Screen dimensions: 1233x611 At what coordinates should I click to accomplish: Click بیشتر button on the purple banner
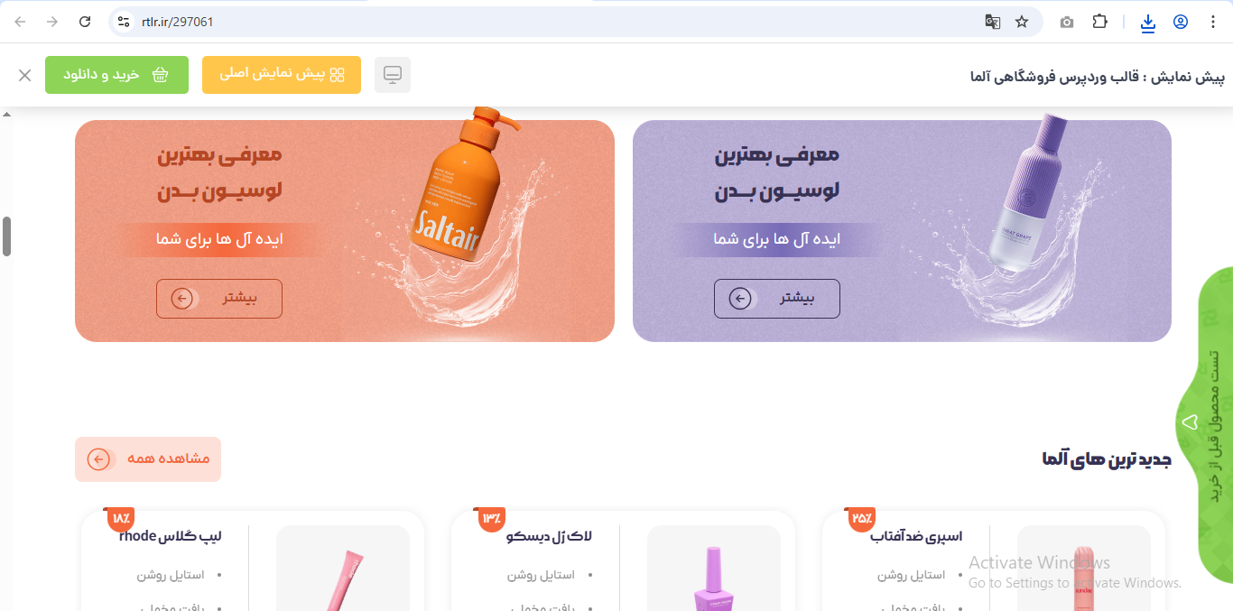777,299
